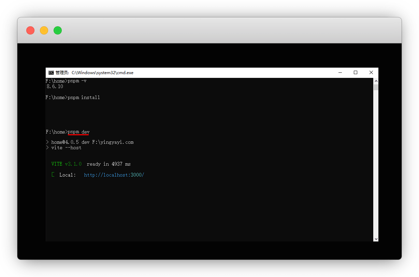The image size is (419, 277).
Task: Open the http://localhost:3000/ link
Action: click(x=114, y=175)
